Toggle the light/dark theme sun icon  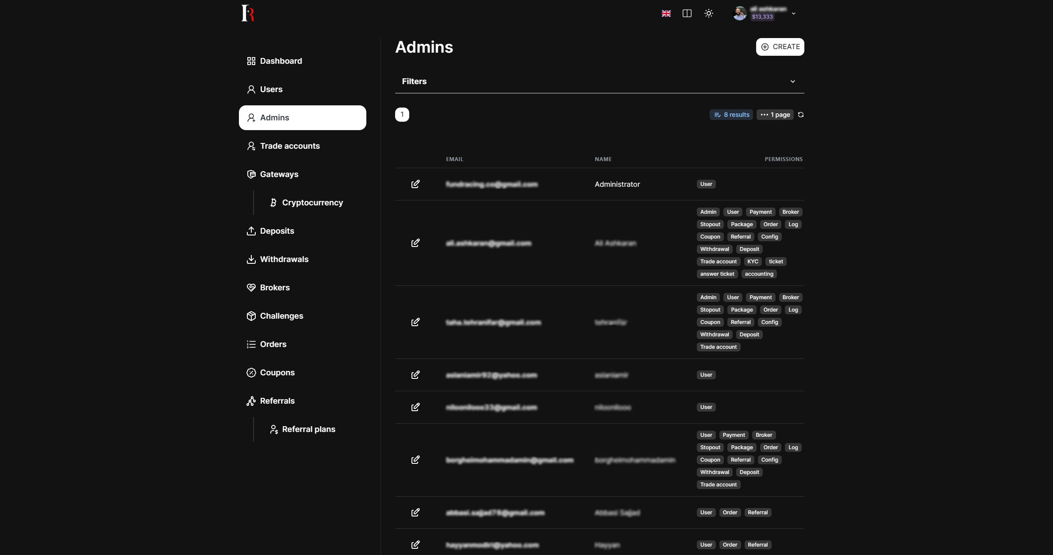point(708,13)
